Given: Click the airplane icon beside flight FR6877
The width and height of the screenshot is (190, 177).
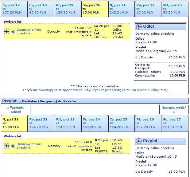Looking at the screenshot, I should click(x=6, y=32).
